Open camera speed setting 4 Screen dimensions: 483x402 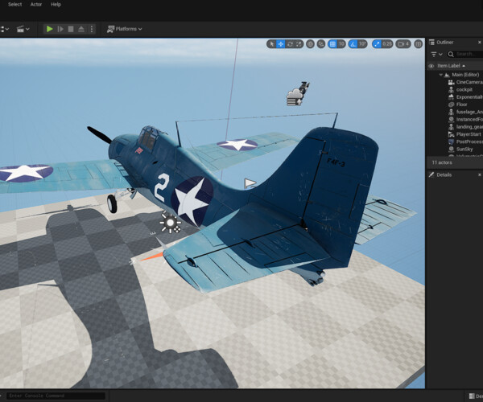[x=403, y=44]
